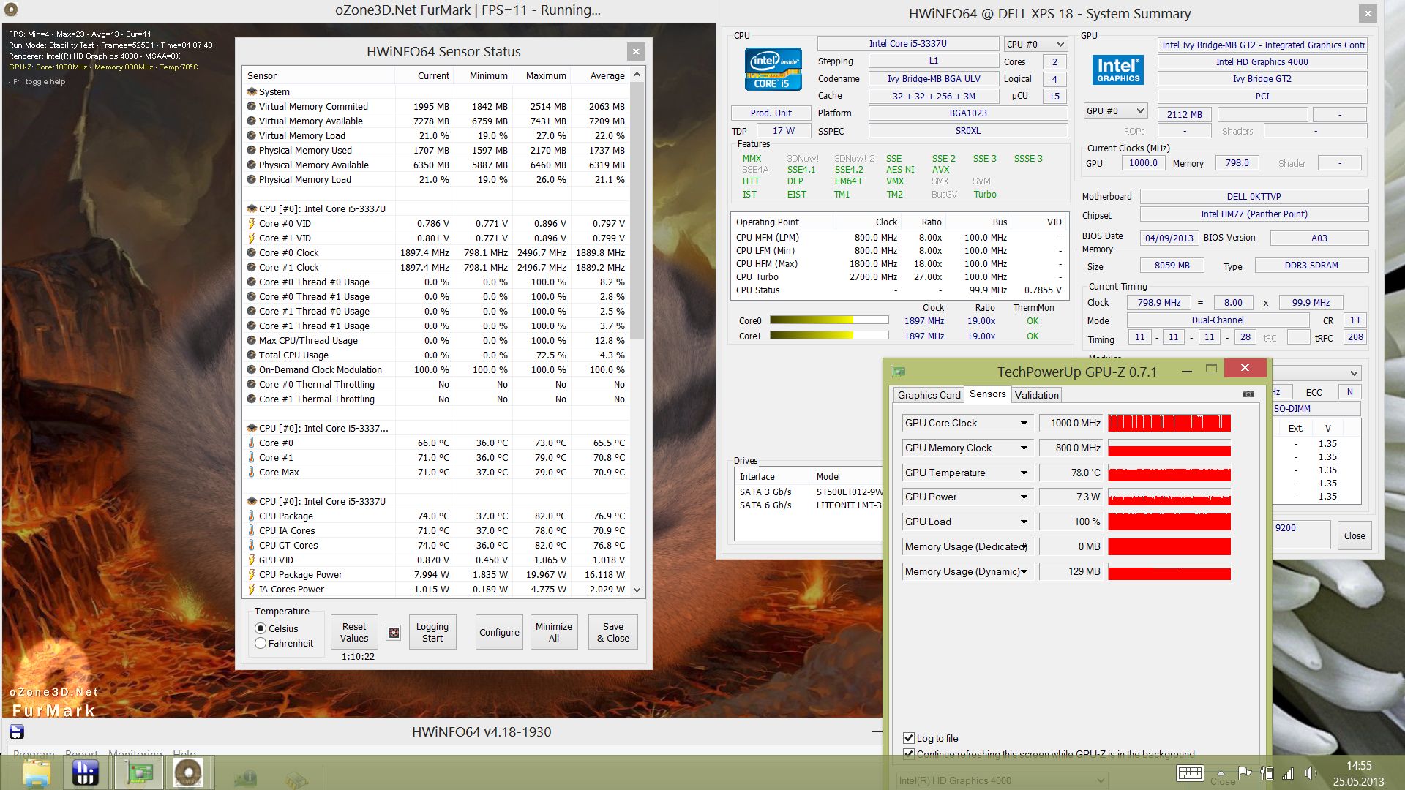Click the lightning icon of the Core #0 VID row

252,223
